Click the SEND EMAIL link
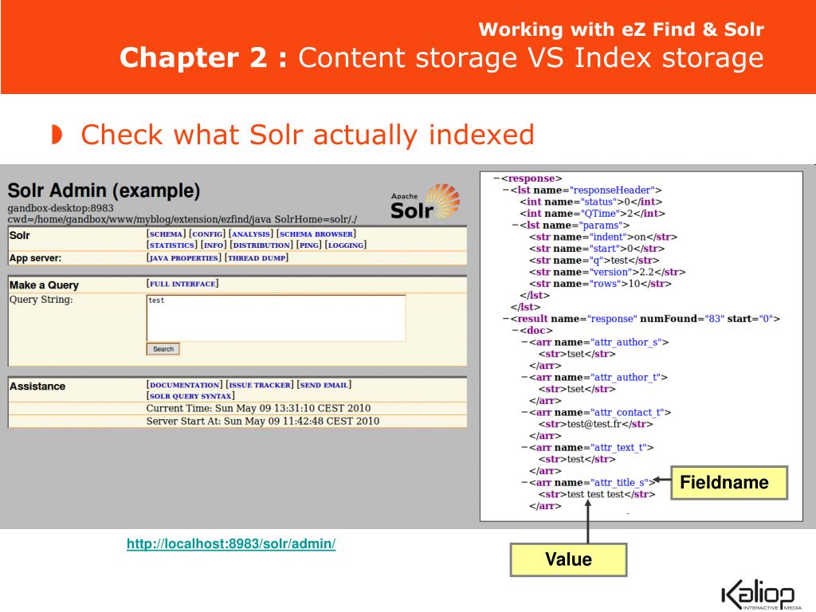816x612 pixels. click(x=324, y=385)
